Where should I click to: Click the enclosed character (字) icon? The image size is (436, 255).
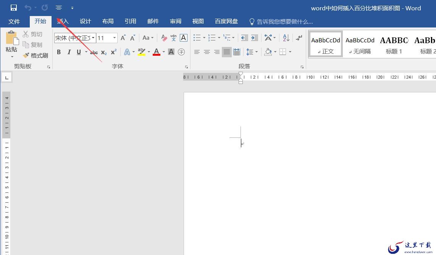point(181,52)
